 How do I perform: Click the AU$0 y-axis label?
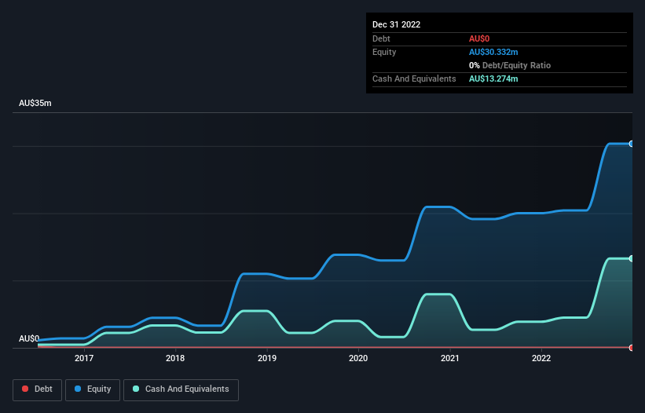tap(29, 338)
